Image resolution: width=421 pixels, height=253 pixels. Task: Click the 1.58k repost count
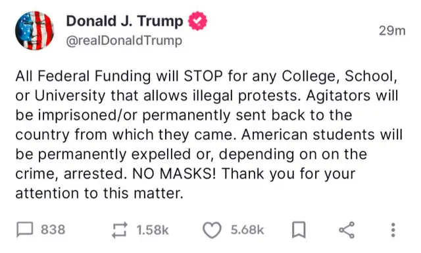[152, 230]
